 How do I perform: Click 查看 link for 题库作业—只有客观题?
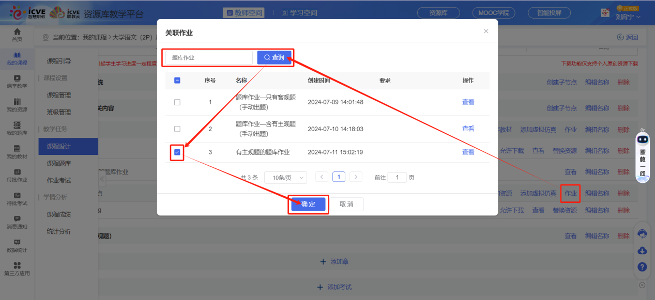tap(467, 102)
